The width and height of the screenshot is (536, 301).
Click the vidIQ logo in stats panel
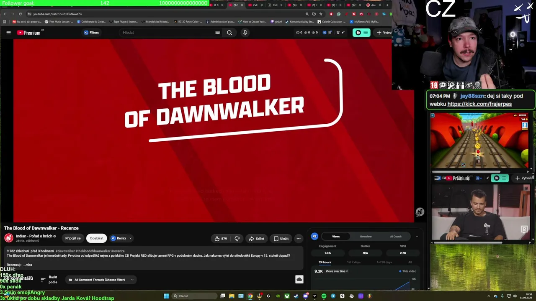(314, 236)
